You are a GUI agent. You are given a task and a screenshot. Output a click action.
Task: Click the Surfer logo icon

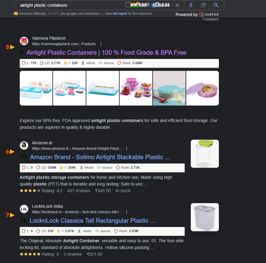[x=201, y=14]
